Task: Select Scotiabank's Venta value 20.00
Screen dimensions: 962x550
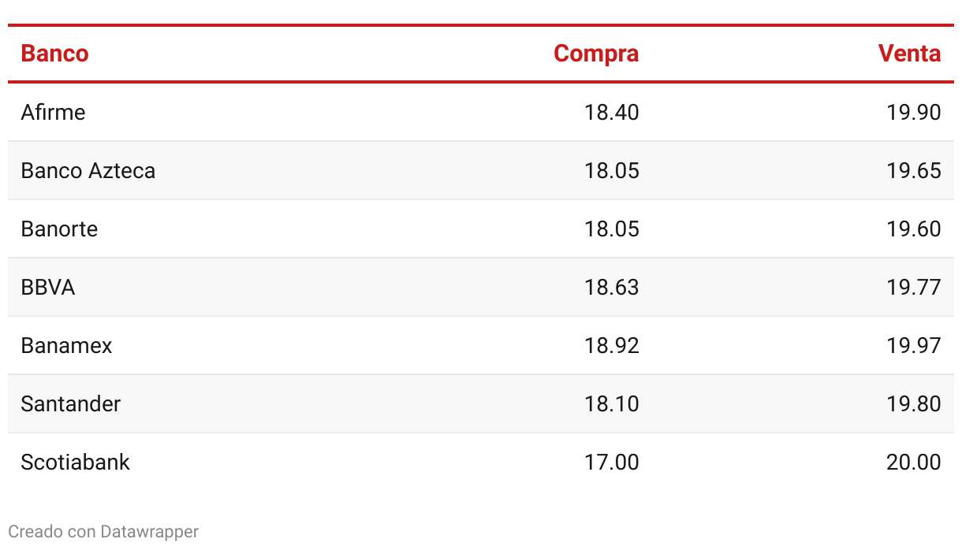Action: pos(914,462)
